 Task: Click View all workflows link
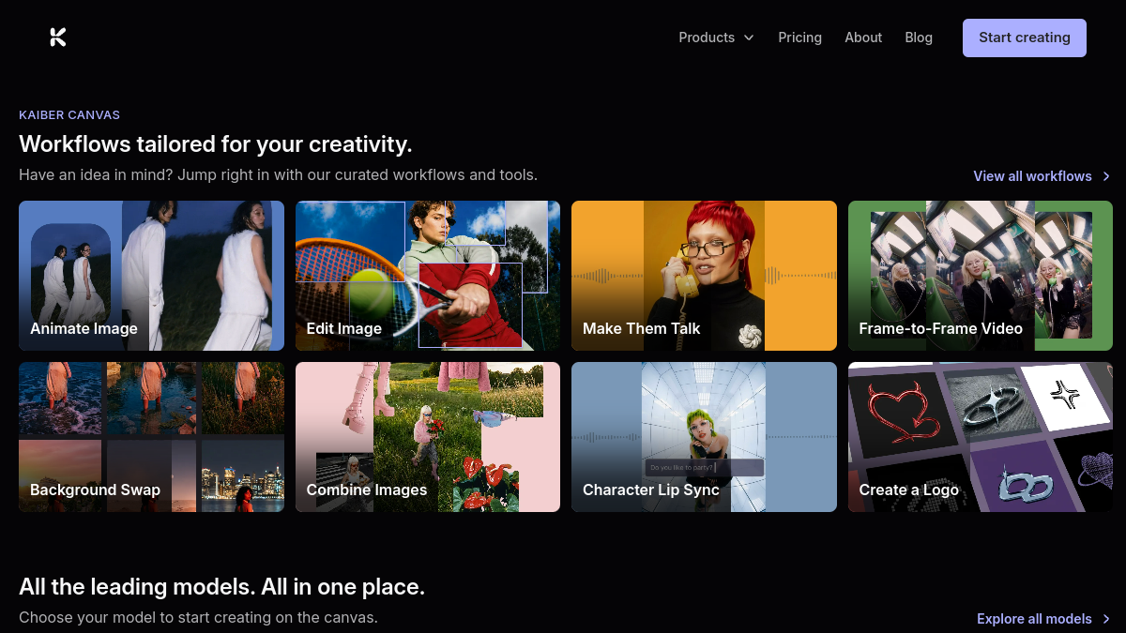click(x=1032, y=176)
